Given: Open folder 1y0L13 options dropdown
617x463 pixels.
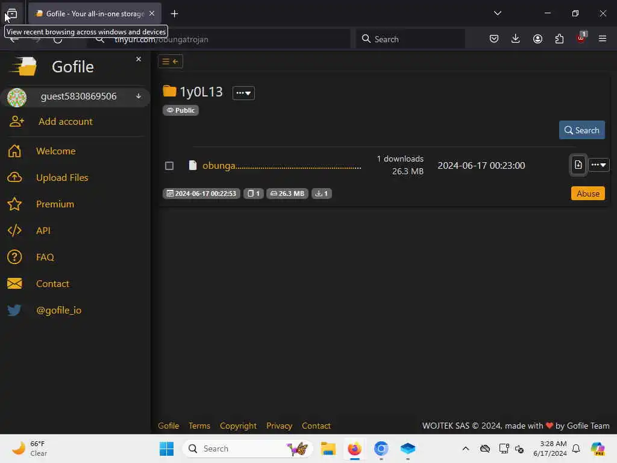Looking at the screenshot, I should [x=243, y=93].
